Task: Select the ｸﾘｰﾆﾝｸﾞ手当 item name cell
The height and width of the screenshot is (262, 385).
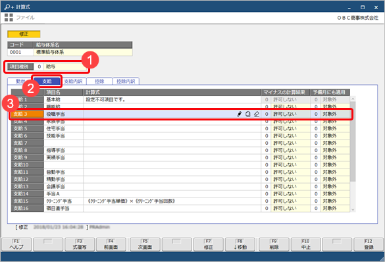Action: (x=63, y=201)
